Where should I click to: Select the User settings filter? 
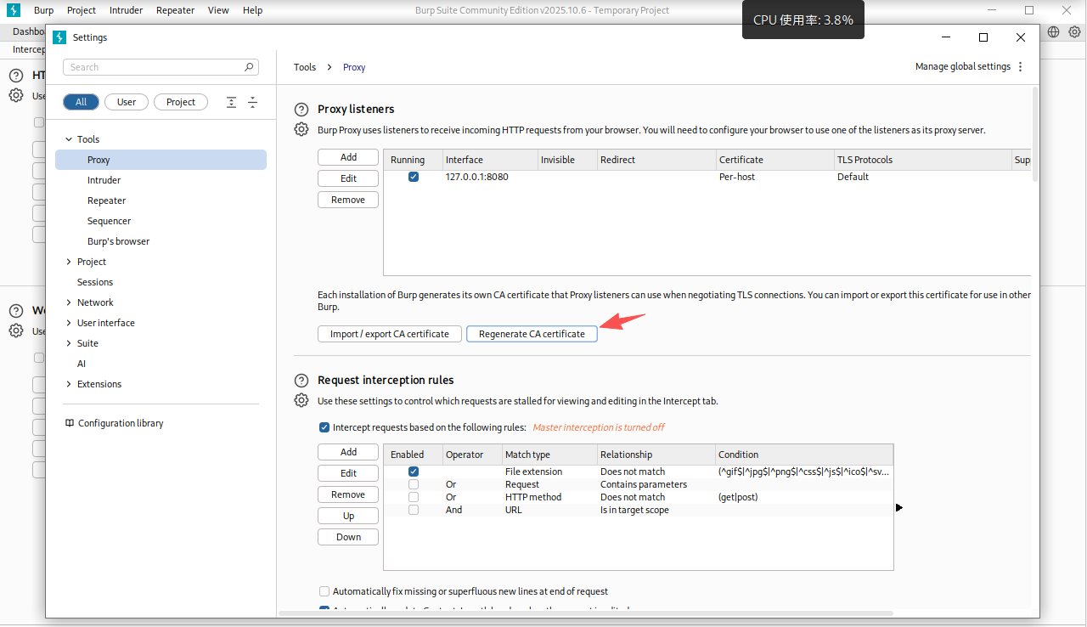(127, 102)
